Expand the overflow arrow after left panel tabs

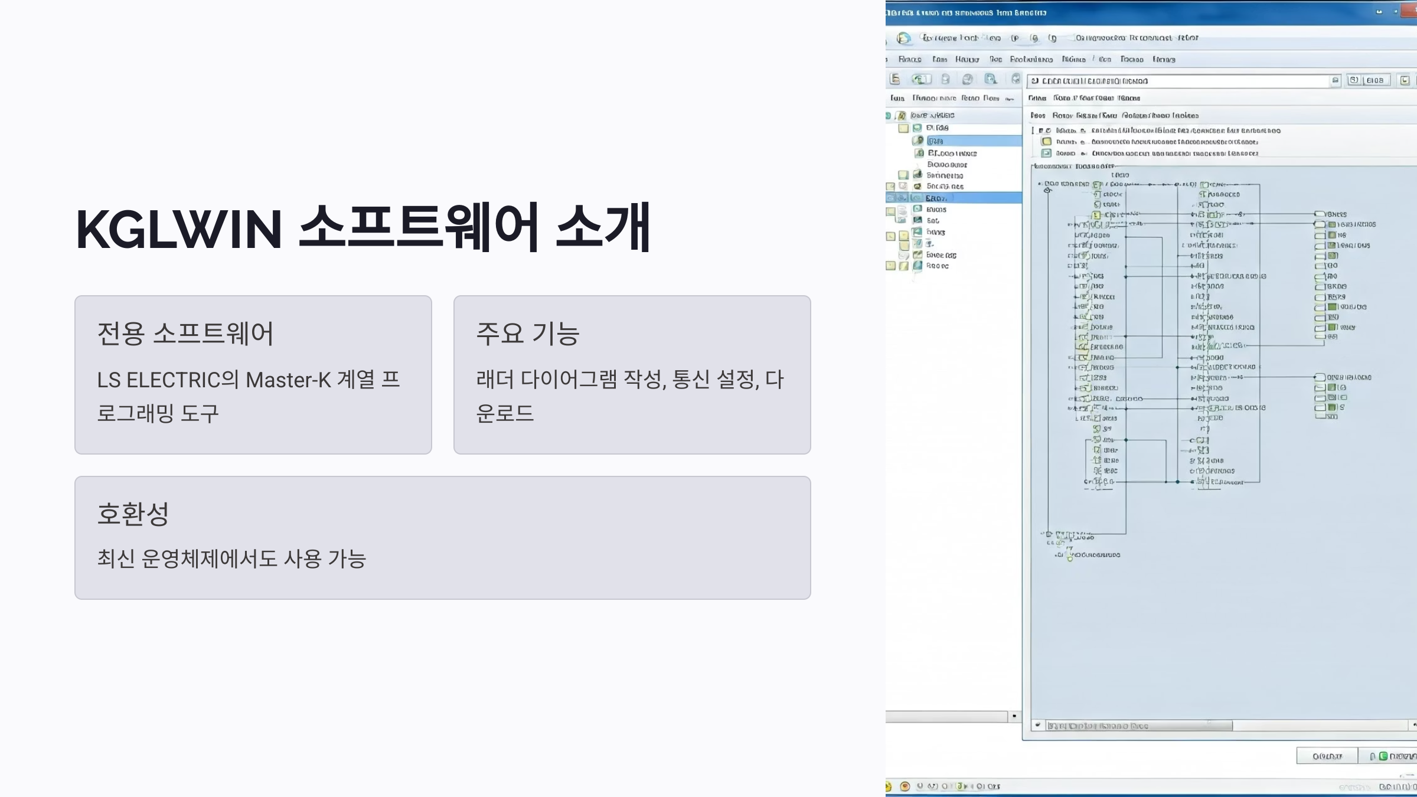click(1010, 99)
